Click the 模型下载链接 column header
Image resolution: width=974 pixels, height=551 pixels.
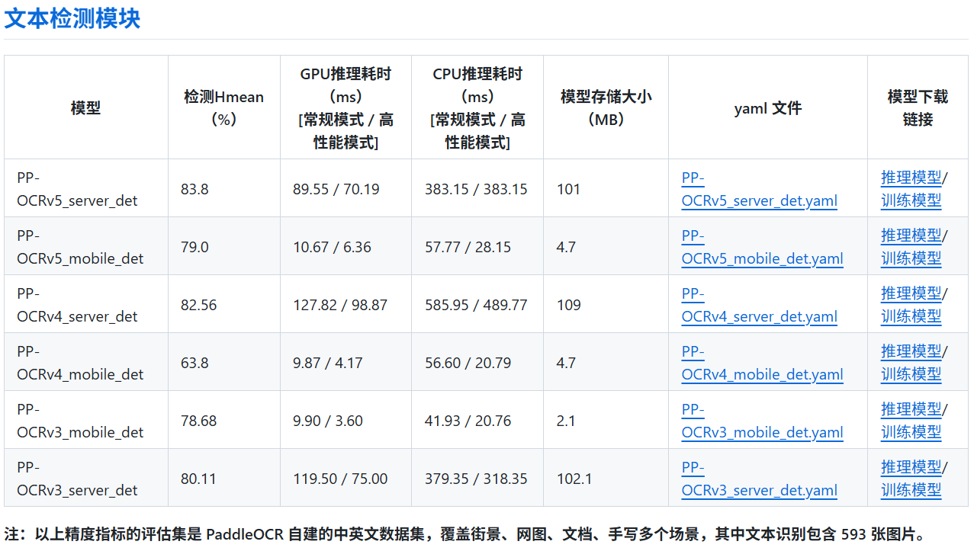click(918, 108)
